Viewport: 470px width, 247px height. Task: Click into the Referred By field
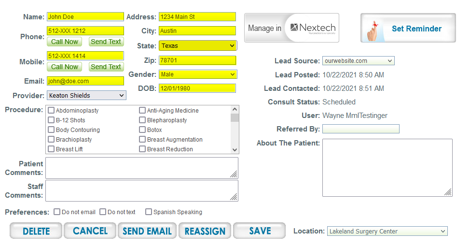(x=360, y=129)
